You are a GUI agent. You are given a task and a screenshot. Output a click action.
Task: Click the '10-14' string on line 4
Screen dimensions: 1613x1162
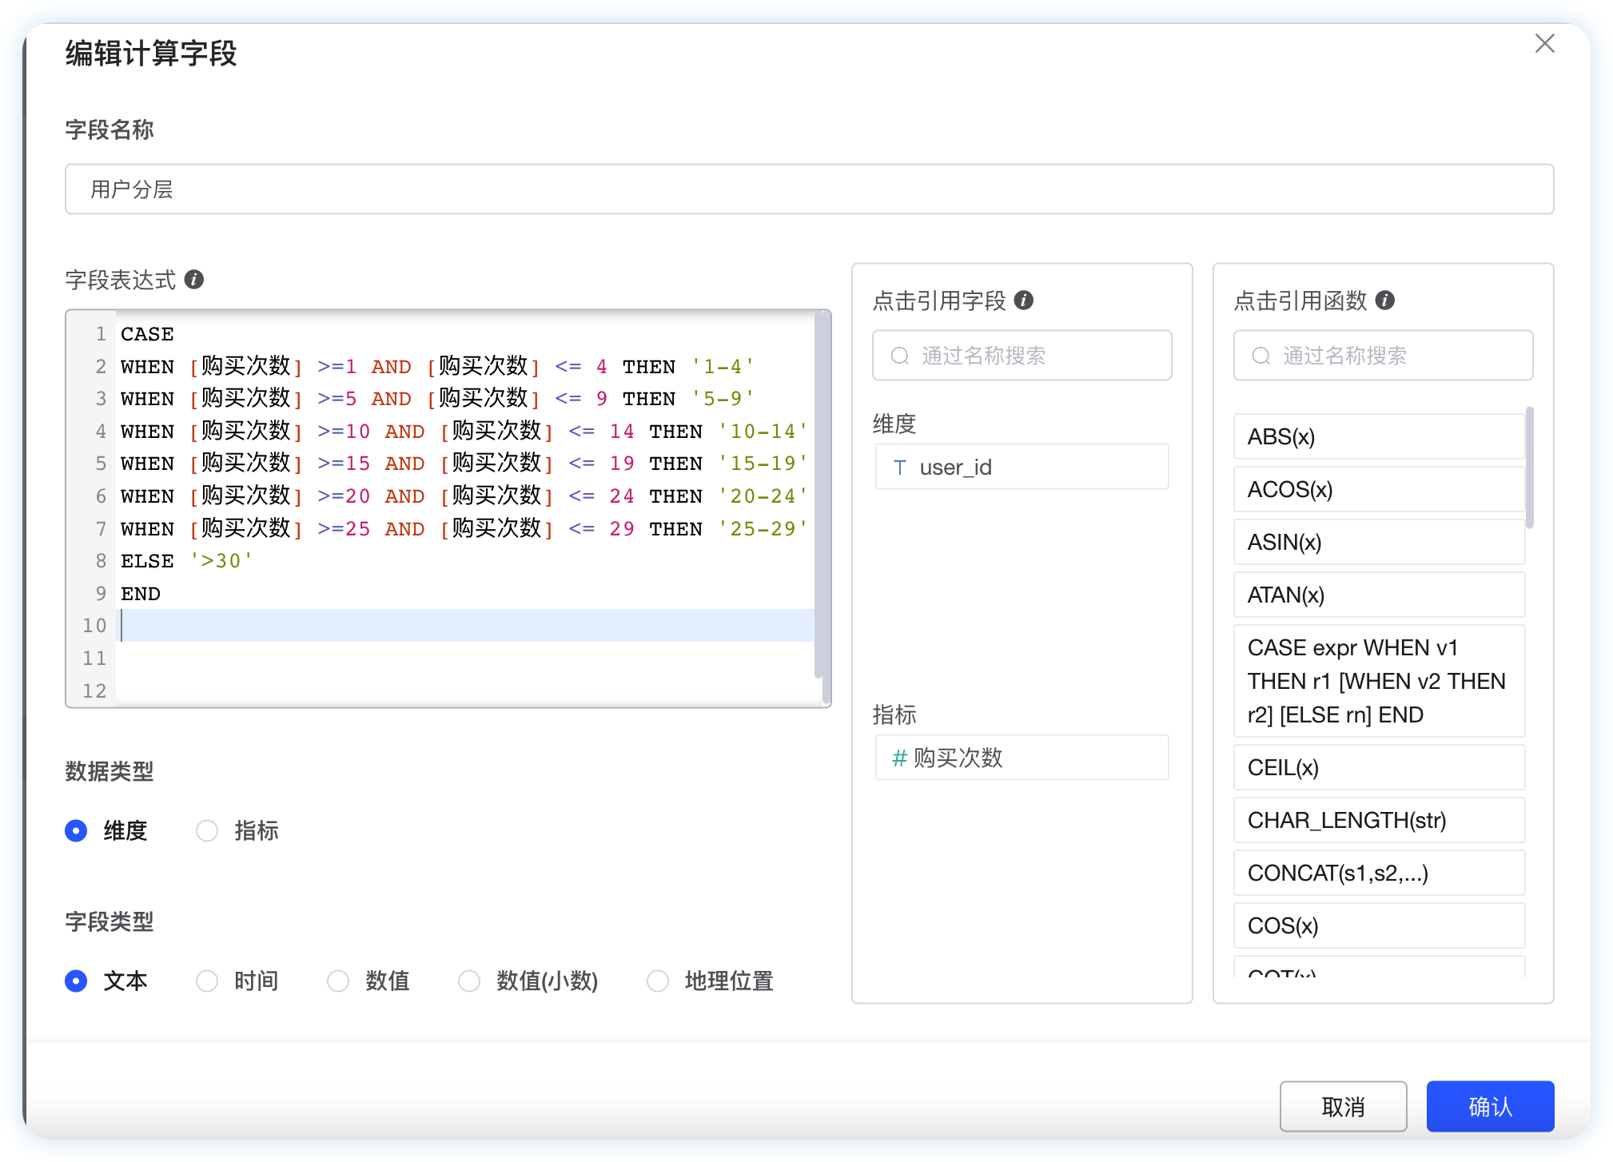(x=763, y=432)
